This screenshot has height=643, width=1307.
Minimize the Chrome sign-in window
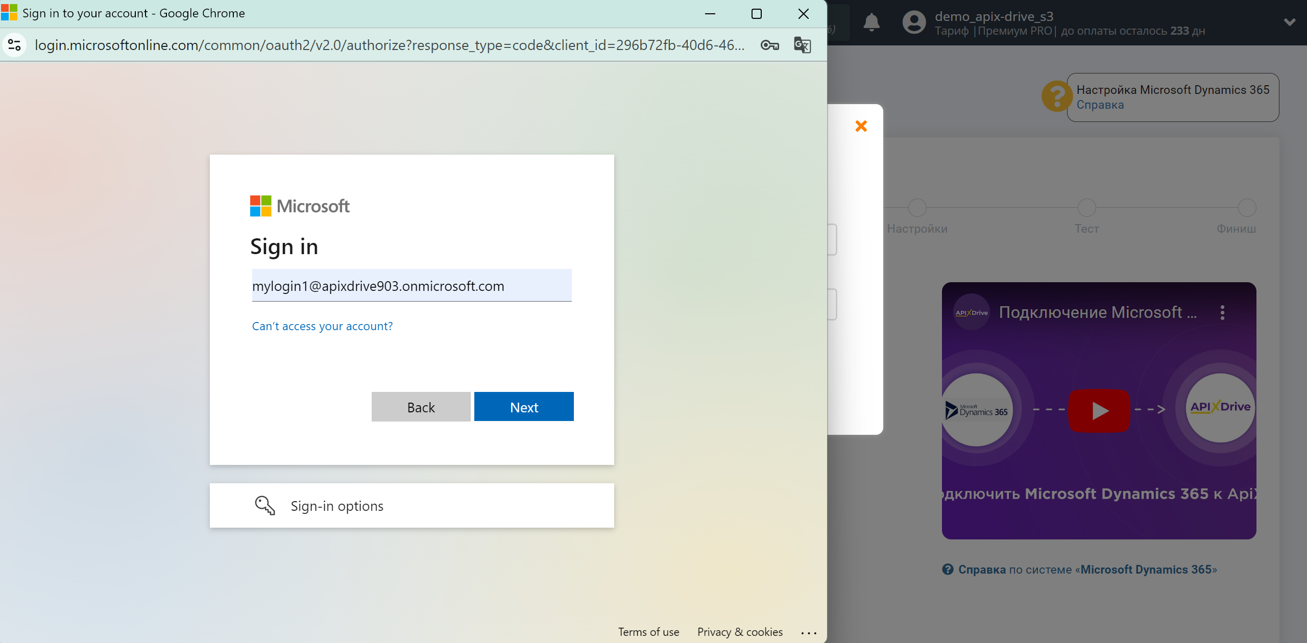710,14
